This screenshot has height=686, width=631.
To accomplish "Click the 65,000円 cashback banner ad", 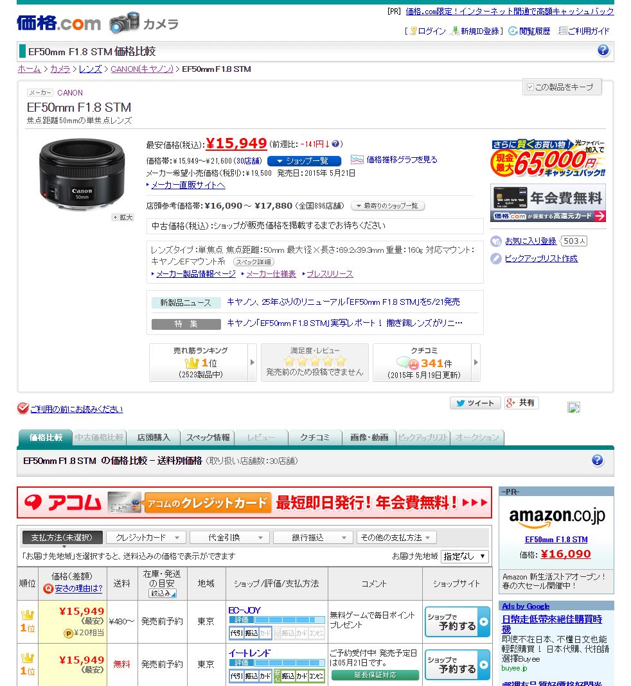I will click(547, 159).
